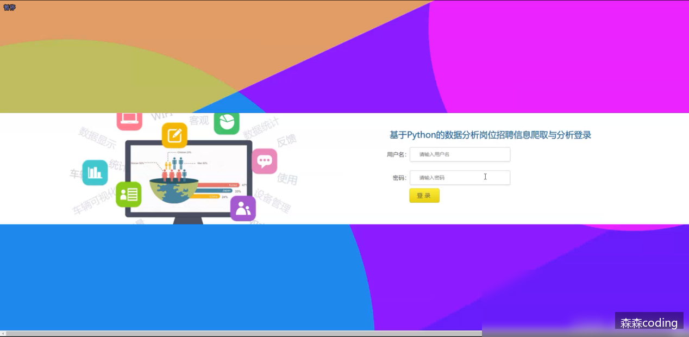Click the 用户名 label text
The height and width of the screenshot is (337, 689).
[396, 154]
